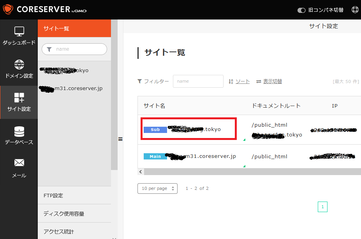The width and height of the screenshot is (361, 239).
Task: Toggle the 旧コンパネ切替 switch
Action: click(301, 10)
